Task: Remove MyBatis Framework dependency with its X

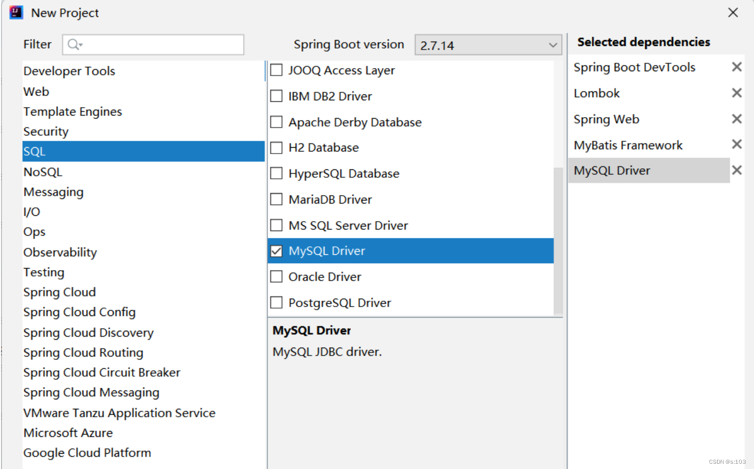Action: point(737,144)
